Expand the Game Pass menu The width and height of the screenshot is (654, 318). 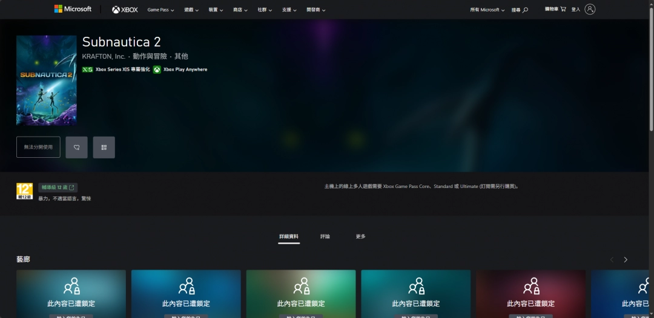point(160,10)
